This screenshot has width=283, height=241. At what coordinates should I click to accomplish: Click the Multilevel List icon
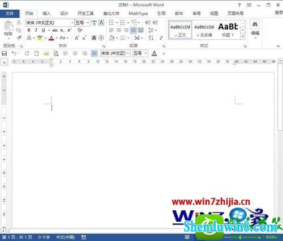134,23
